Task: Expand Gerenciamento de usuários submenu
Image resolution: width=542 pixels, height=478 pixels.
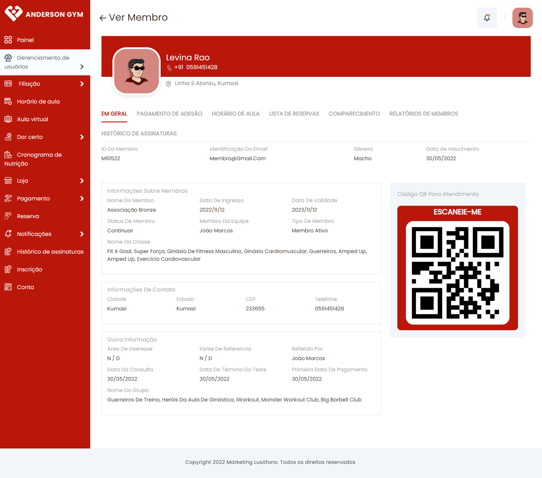Action: 82,67
